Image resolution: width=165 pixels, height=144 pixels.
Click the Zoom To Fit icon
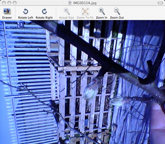coord(85,11)
